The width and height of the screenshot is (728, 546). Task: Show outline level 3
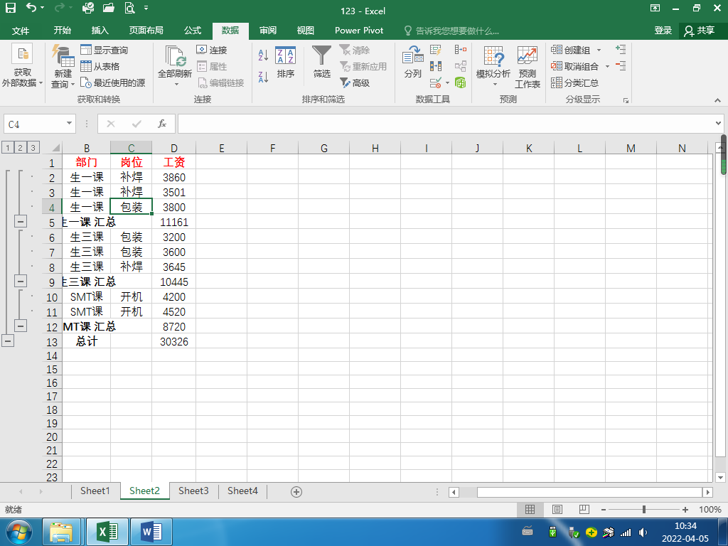point(33,148)
